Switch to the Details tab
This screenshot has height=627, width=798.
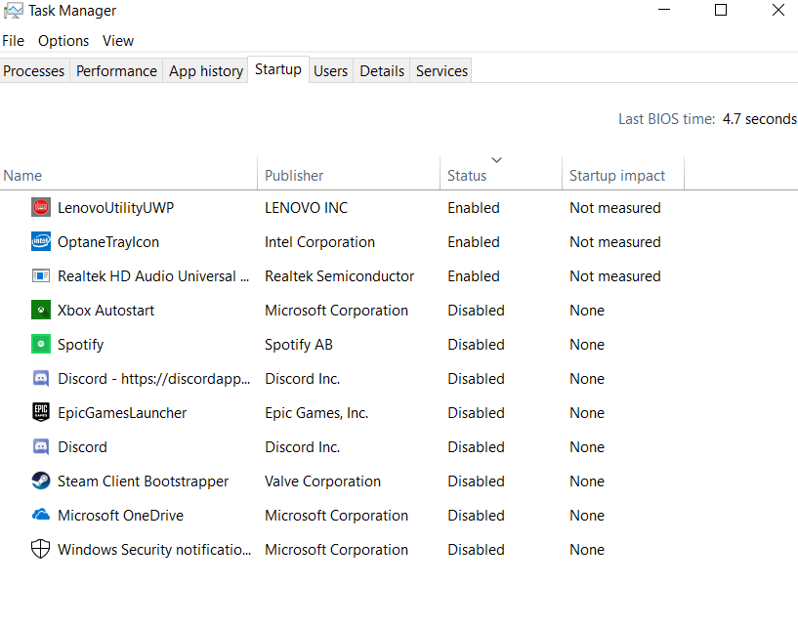382,70
